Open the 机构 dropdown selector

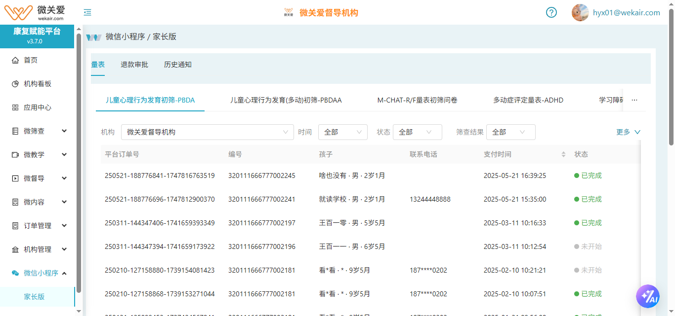(207, 132)
